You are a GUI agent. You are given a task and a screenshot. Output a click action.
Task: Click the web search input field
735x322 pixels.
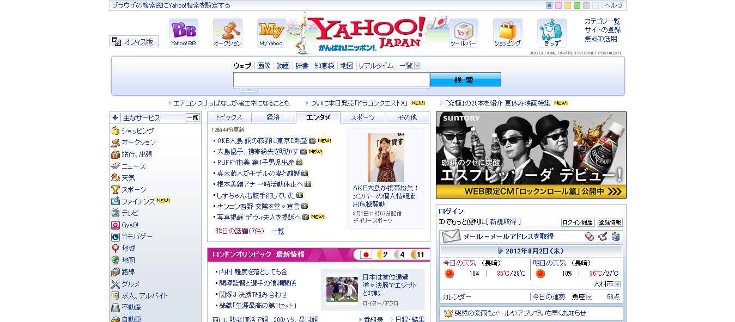pyautogui.click(x=332, y=80)
